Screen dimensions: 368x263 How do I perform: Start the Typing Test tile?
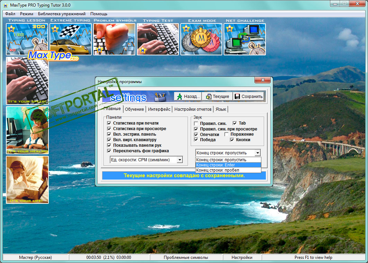coord(158,39)
